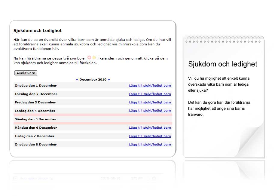Add sick/free child for Tisdag den 7 December
This screenshot has width=275, height=196.
click(150, 136)
